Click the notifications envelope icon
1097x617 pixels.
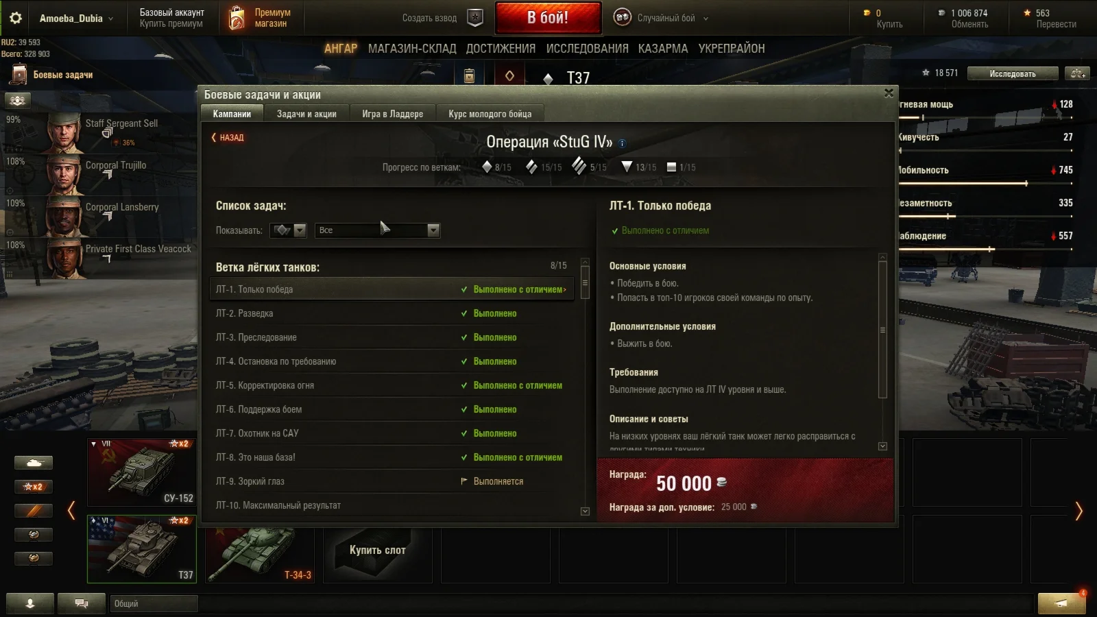(x=1061, y=603)
